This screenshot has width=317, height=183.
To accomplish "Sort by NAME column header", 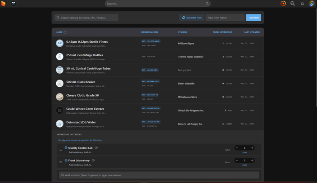I will [59, 32].
